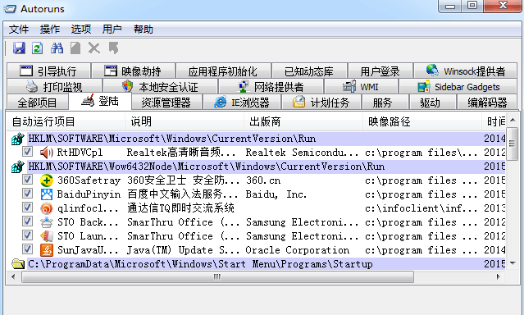Click the horizontal scrollbar right arrow

pyautogui.click(x=499, y=276)
